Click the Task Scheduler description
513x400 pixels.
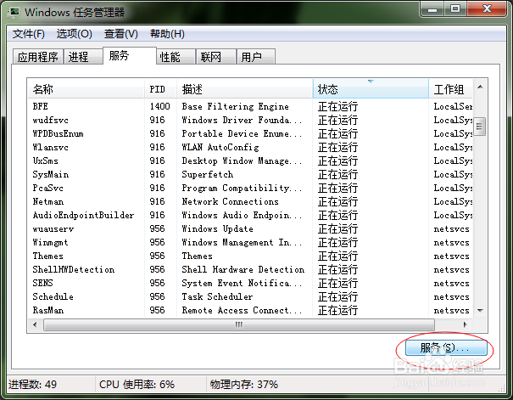click(x=217, y=296)
